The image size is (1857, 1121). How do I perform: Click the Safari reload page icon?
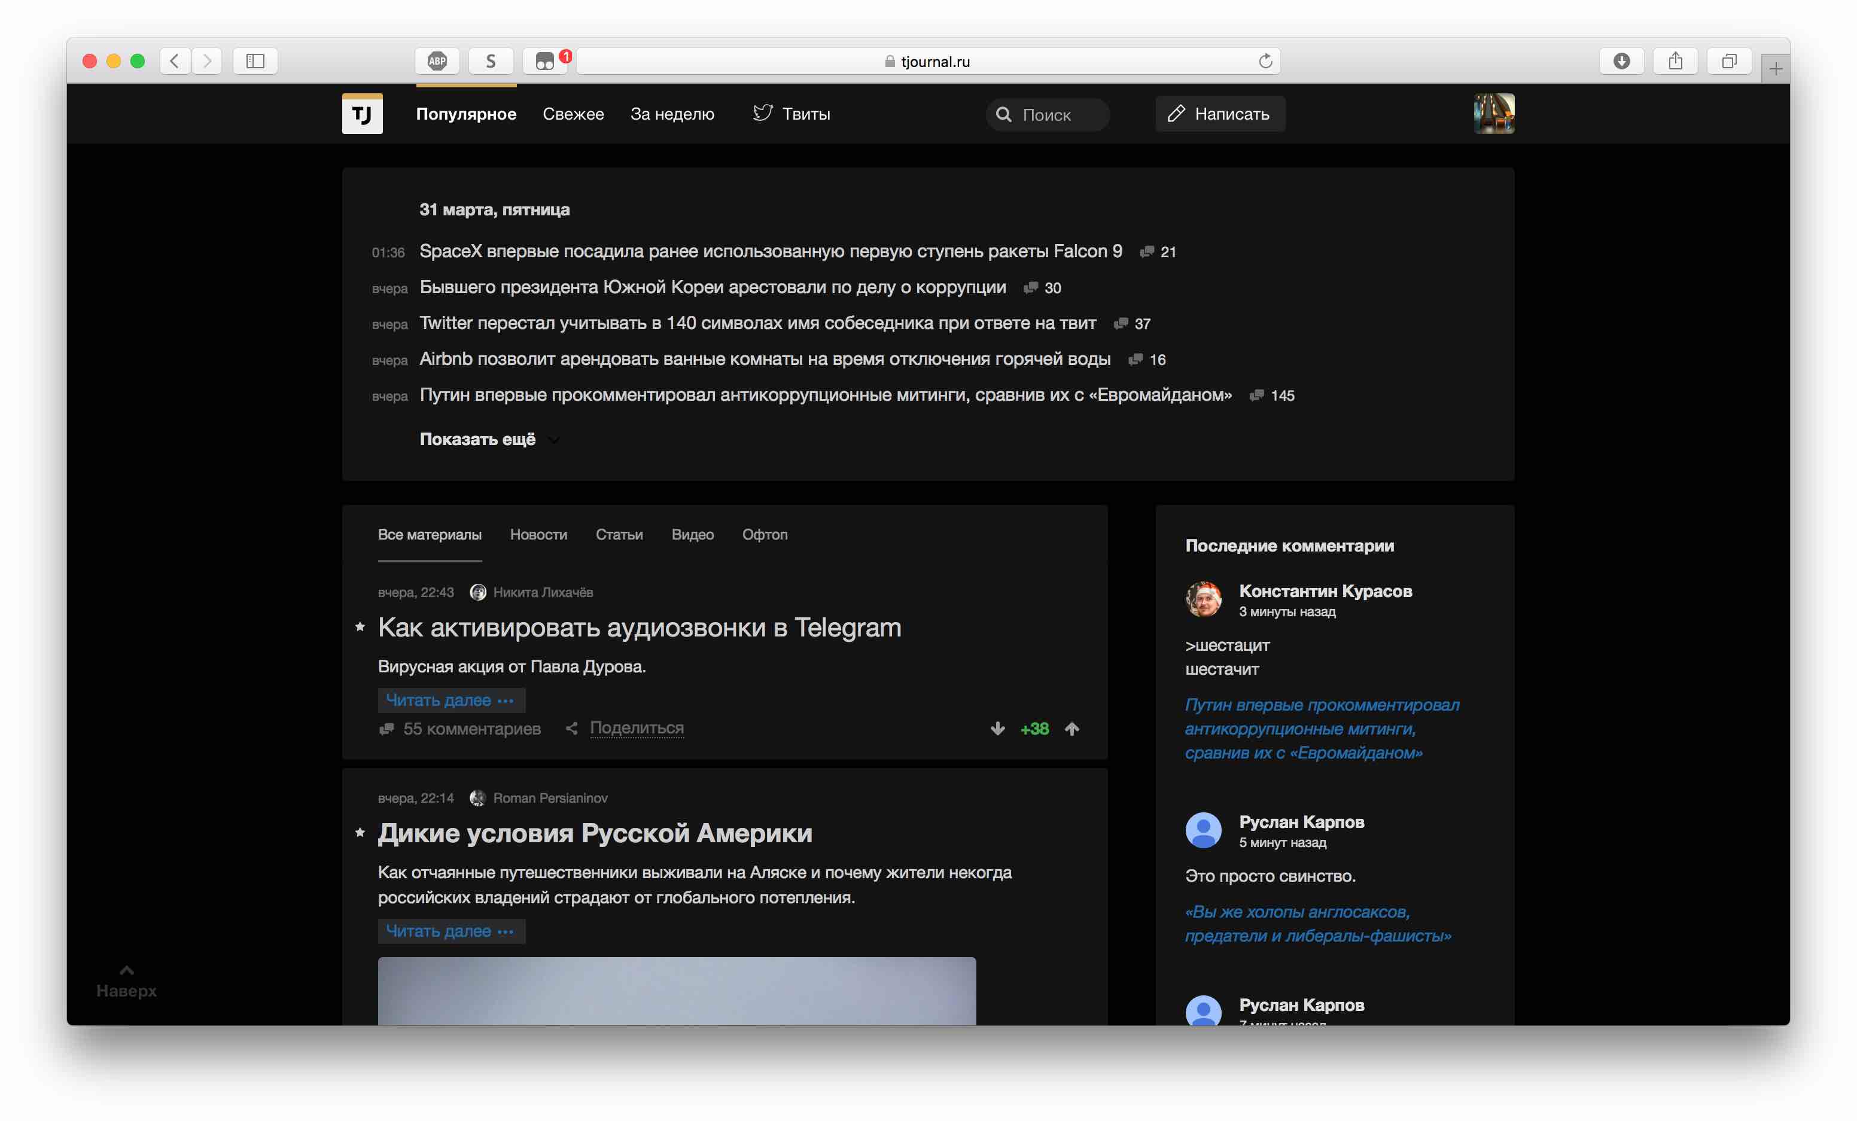pyautogui.click(x=1265, y=61)
